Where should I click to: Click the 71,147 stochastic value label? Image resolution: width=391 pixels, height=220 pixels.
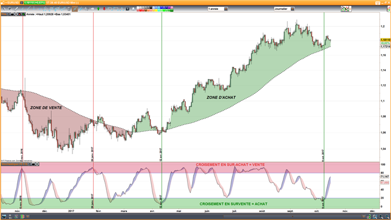[x=385, y=176]
